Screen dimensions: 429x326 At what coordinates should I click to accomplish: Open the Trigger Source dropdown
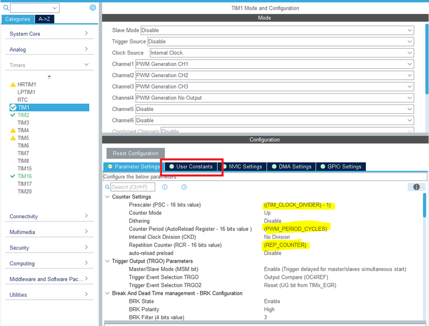[281, 42]
